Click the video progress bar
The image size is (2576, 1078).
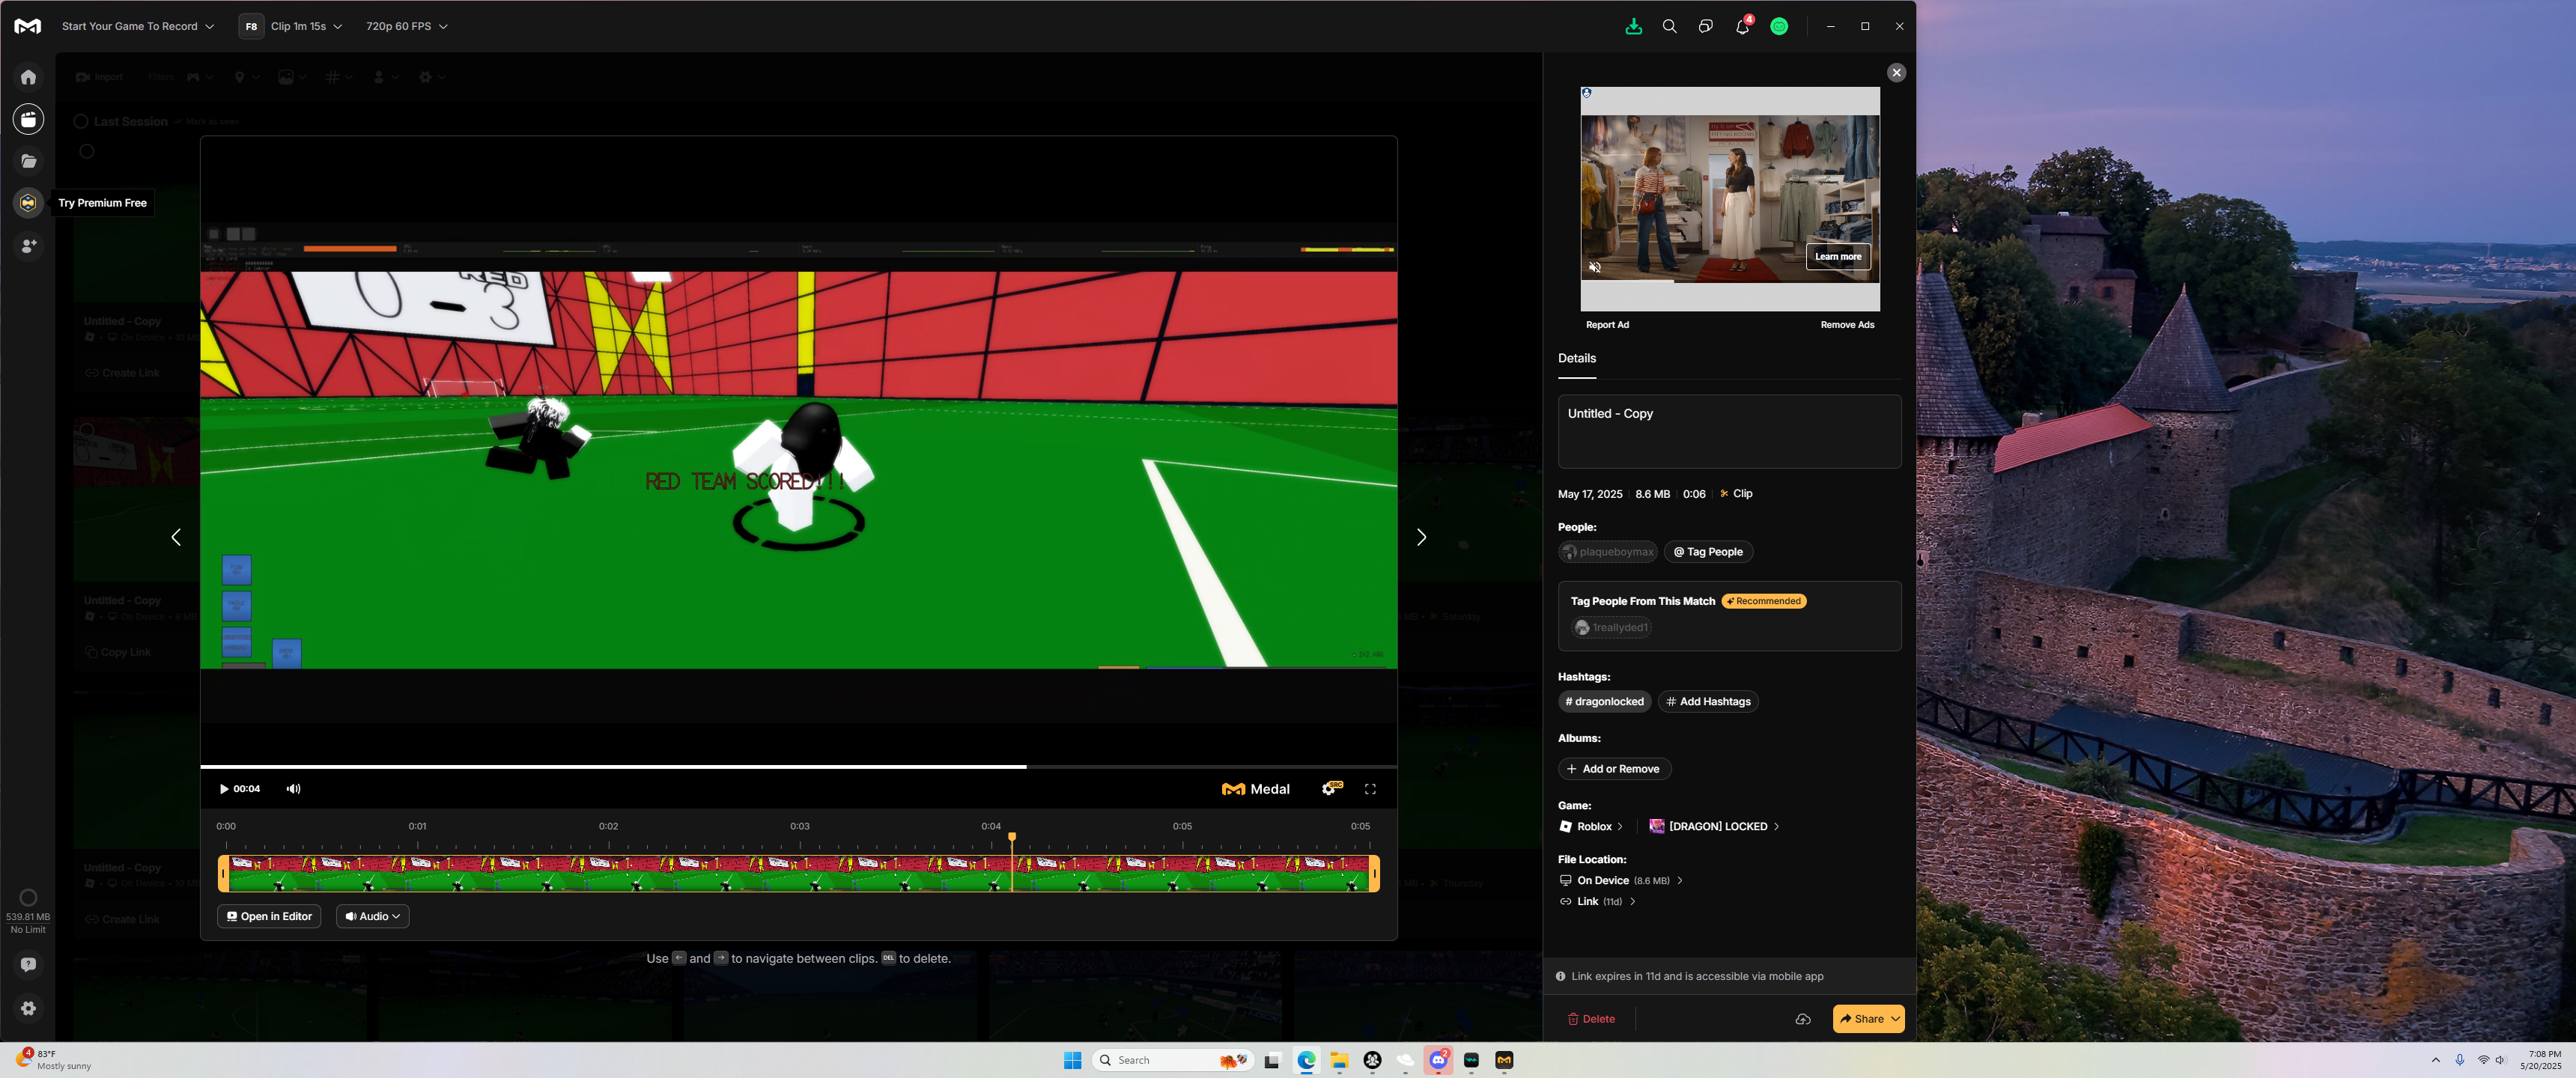coord(798,767)
